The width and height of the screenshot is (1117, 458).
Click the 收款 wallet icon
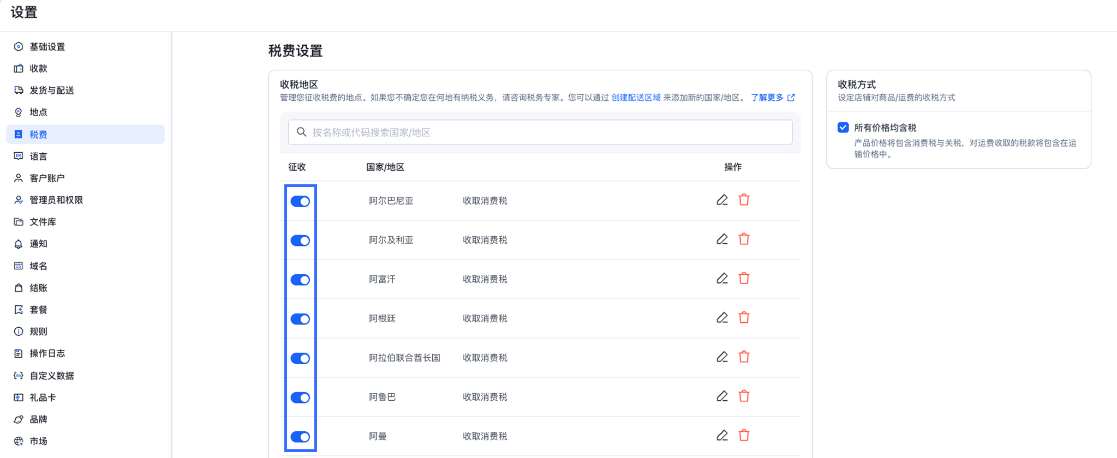[x=19, y=69]
